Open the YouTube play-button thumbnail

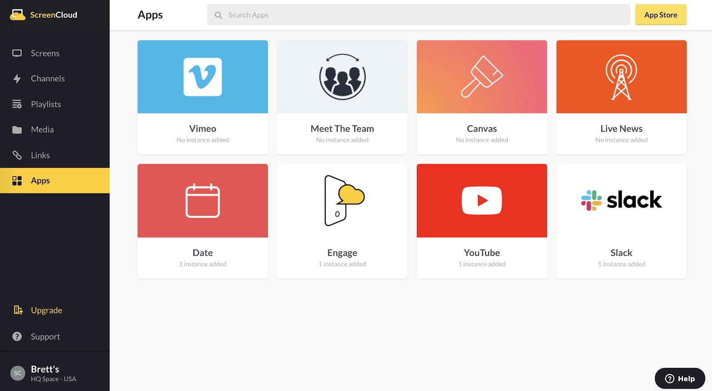[482, 201]
